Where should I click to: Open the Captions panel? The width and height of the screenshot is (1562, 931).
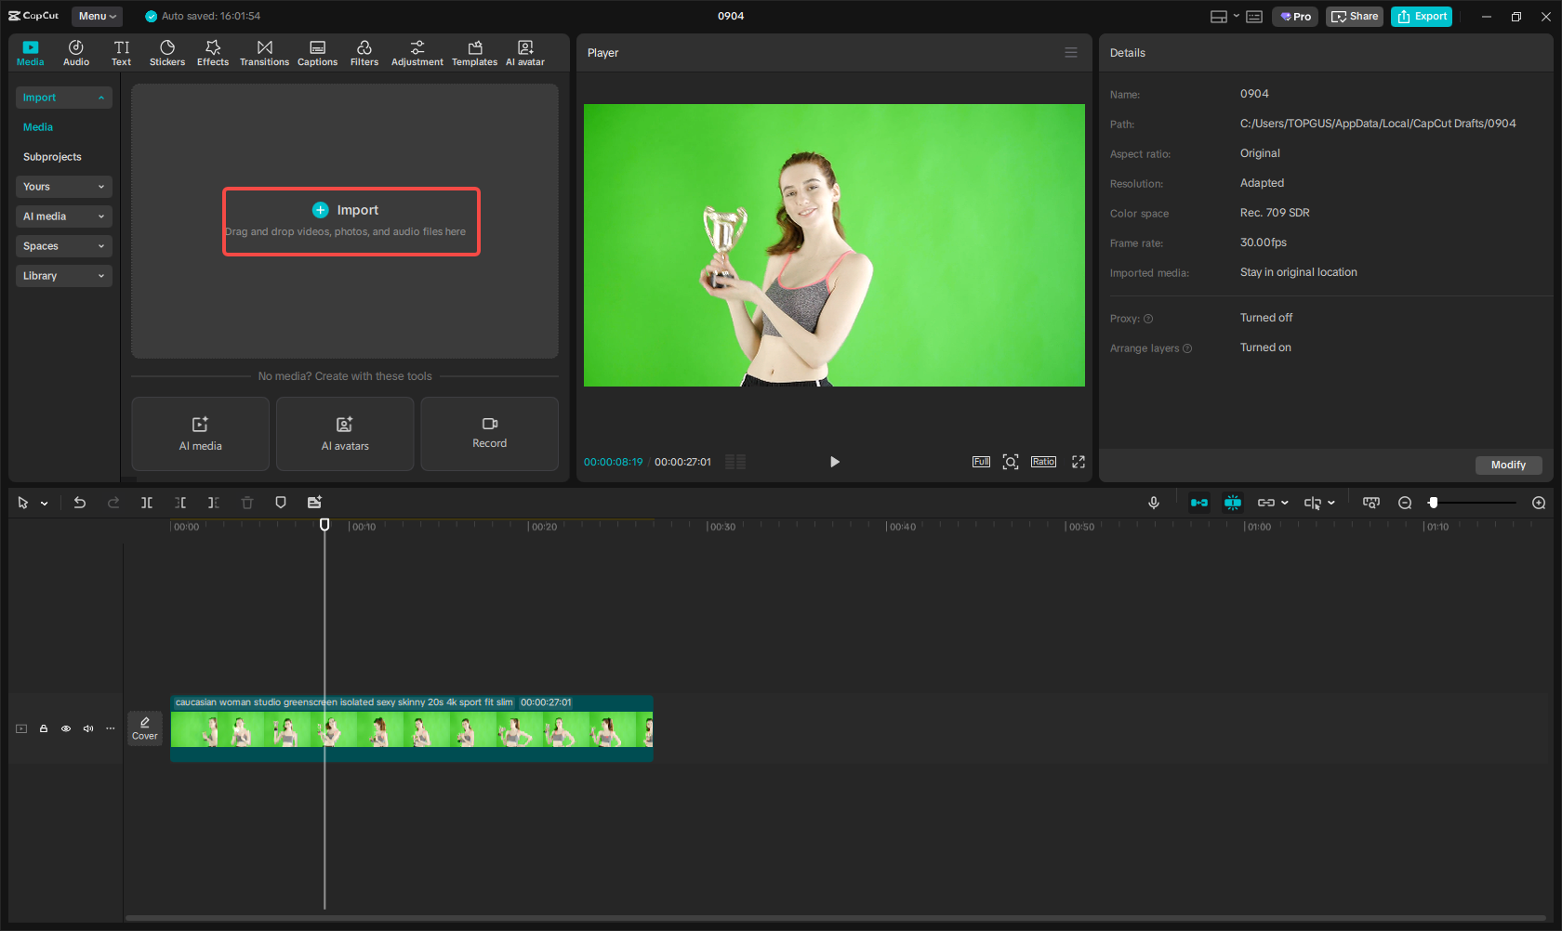coord(317,51)
